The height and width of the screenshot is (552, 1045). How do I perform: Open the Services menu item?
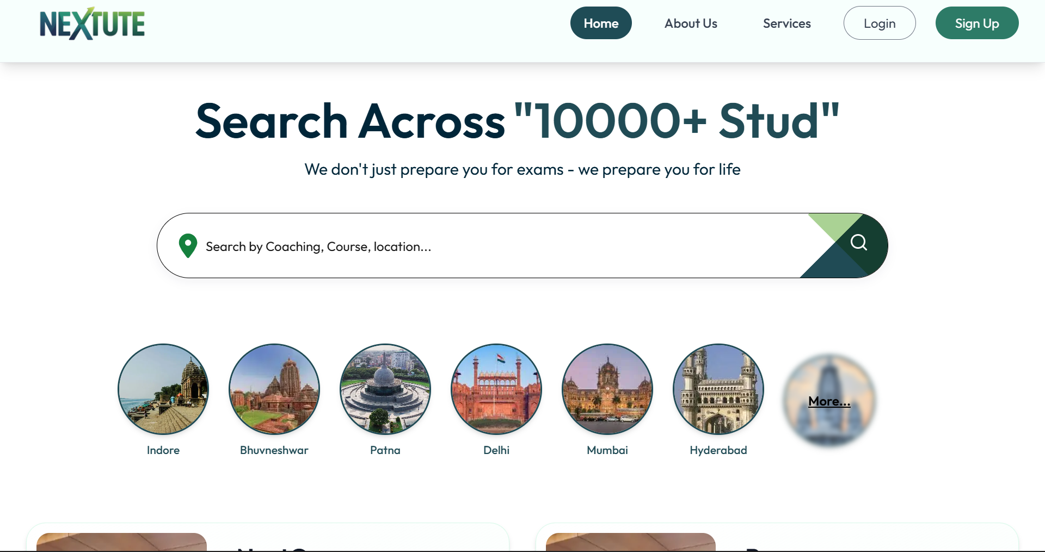click(786, 23)
